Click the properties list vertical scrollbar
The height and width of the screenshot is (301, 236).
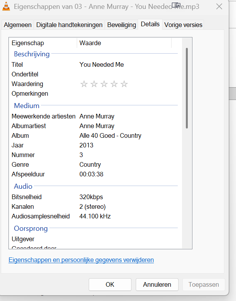pyautogui.click(x=187, y=88)
